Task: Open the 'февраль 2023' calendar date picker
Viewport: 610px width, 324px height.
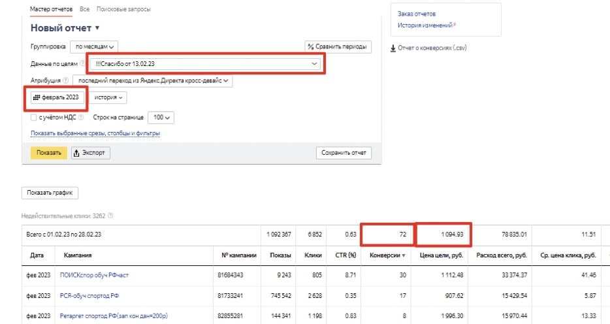Action: 56,97
